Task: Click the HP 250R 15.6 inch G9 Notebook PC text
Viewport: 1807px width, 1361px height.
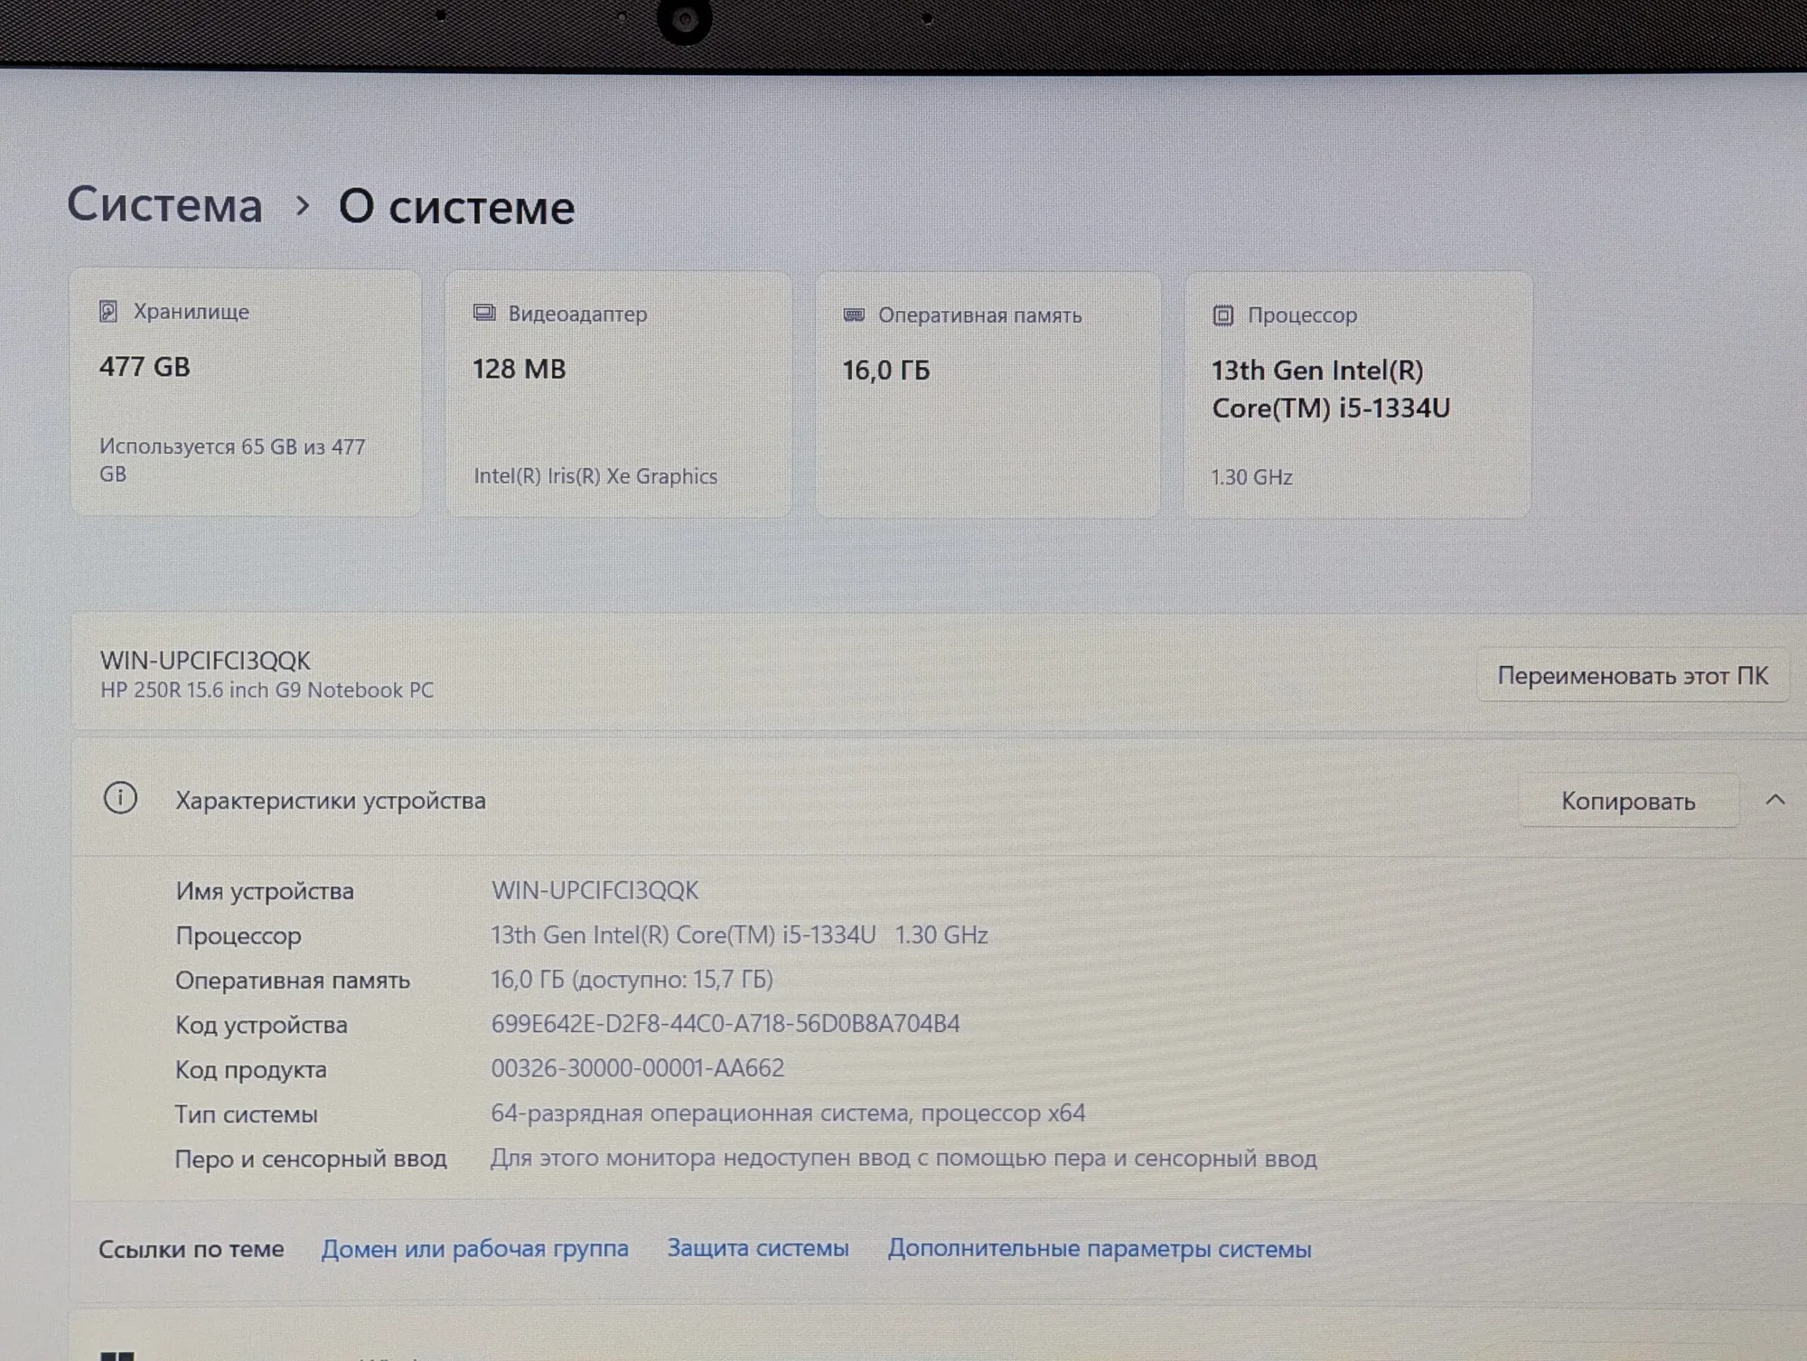Action: (267, 690)
